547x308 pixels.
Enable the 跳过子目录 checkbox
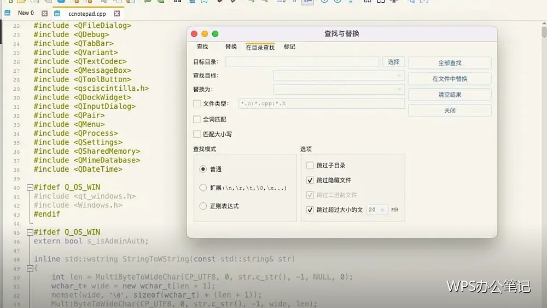310,165
